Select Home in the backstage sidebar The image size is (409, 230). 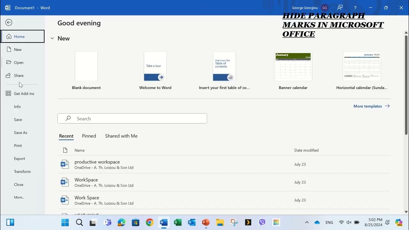(x=22, y=36)
